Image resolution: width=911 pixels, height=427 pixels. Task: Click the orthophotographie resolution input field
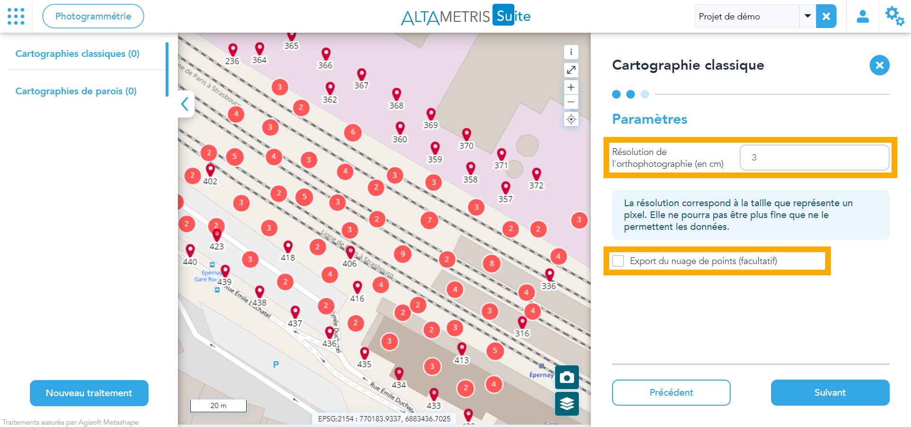814,157
